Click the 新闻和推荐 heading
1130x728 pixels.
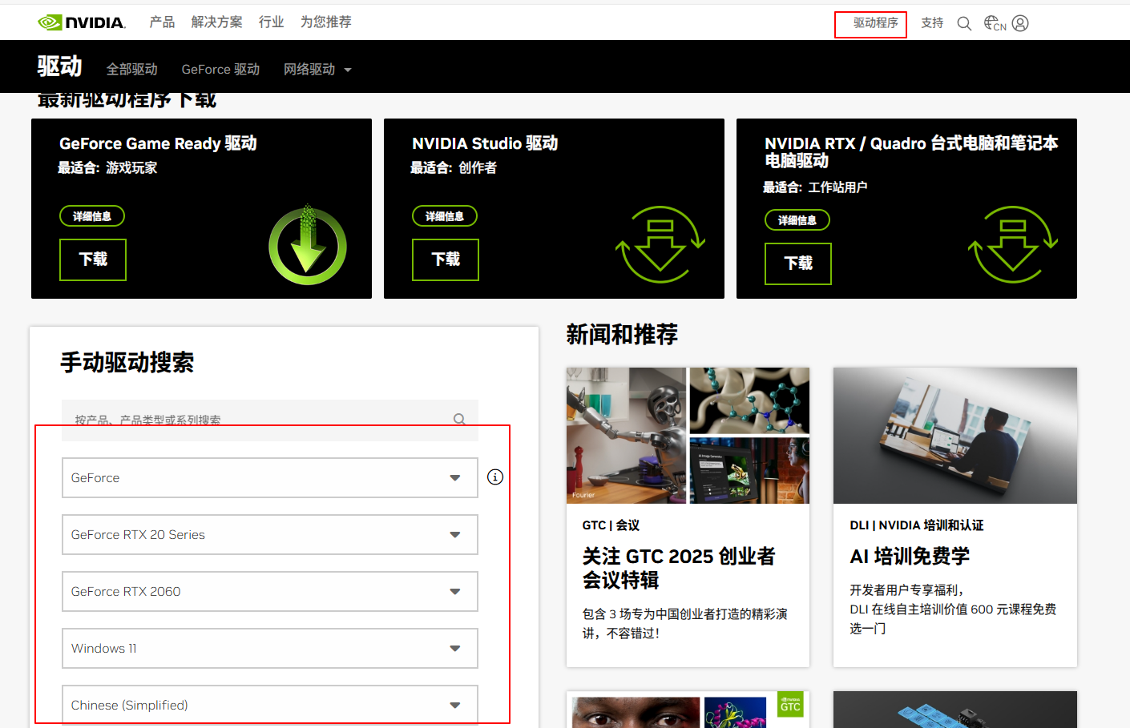(622, 334)
